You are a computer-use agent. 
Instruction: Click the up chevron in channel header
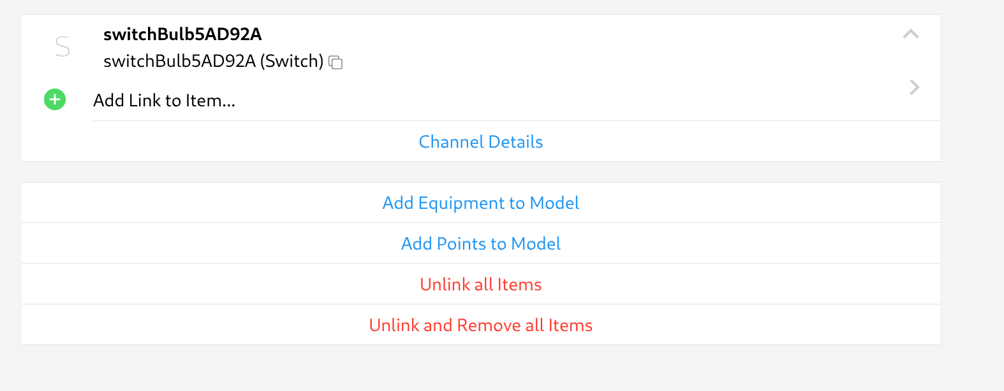(x=910, y=34)
